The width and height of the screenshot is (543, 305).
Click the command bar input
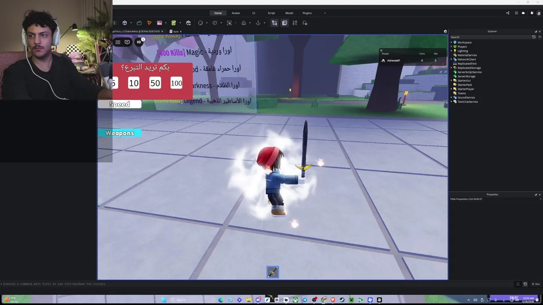258,284
